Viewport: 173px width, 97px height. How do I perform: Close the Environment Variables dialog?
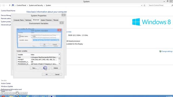pyautogui.click(x=62, y=23)
